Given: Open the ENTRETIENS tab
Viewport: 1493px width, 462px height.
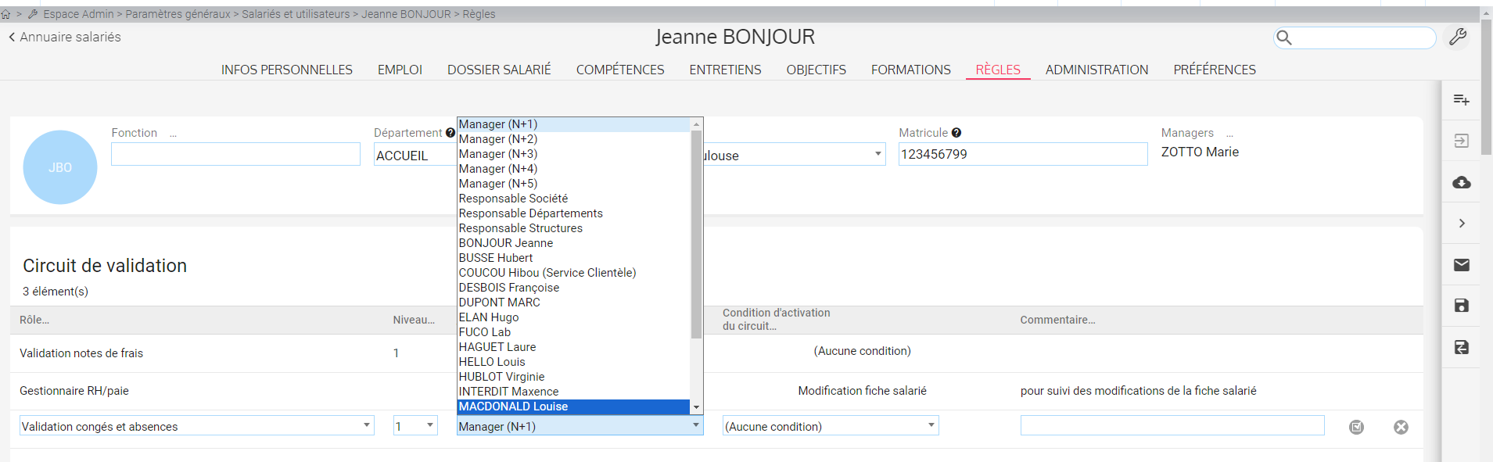Looking at the screenshot, I should 725,70.
